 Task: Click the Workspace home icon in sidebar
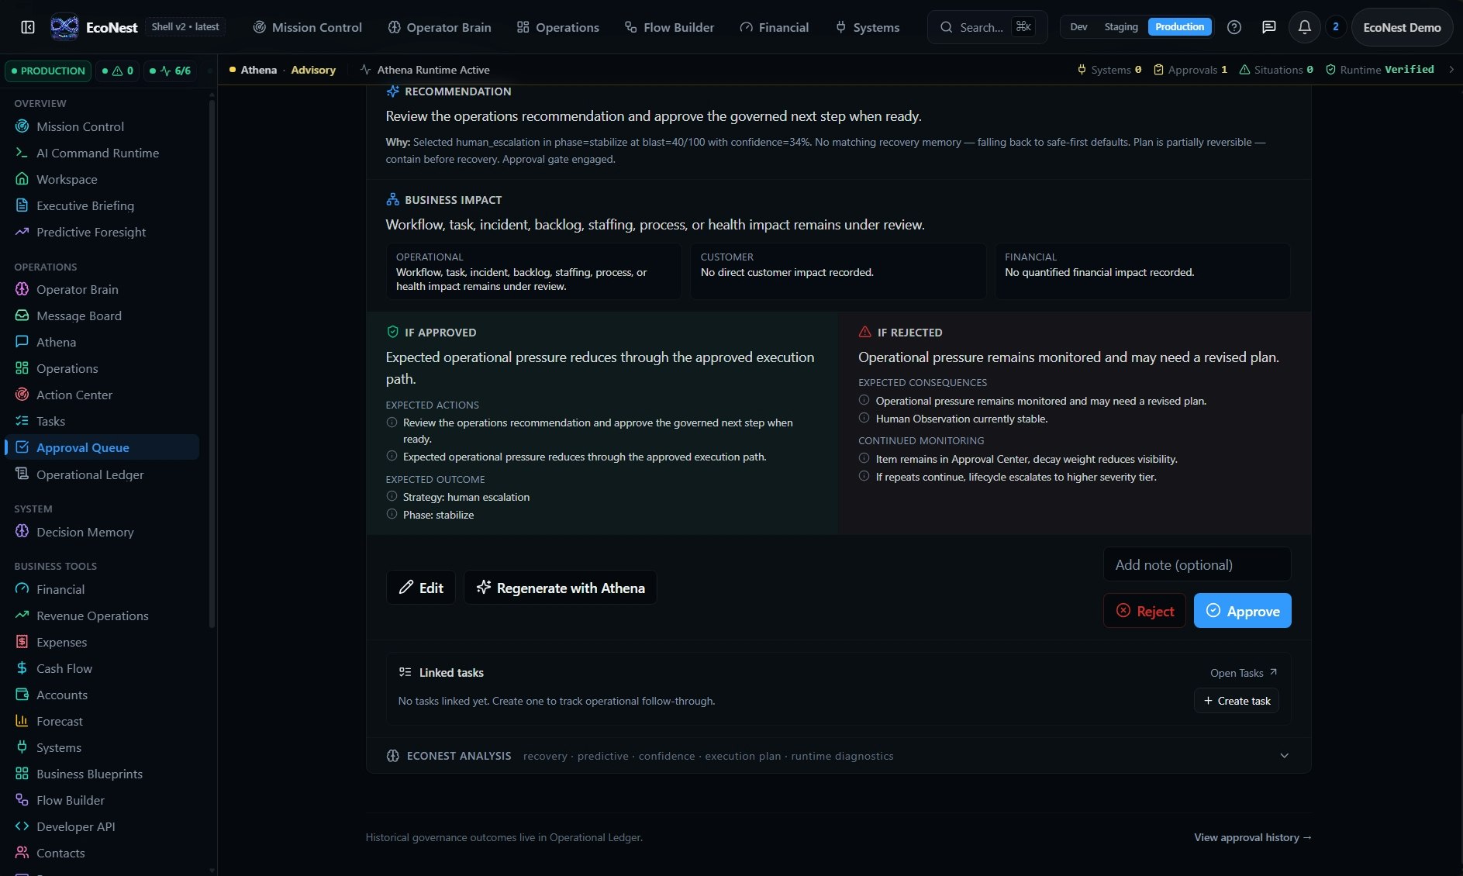point(22,179)
